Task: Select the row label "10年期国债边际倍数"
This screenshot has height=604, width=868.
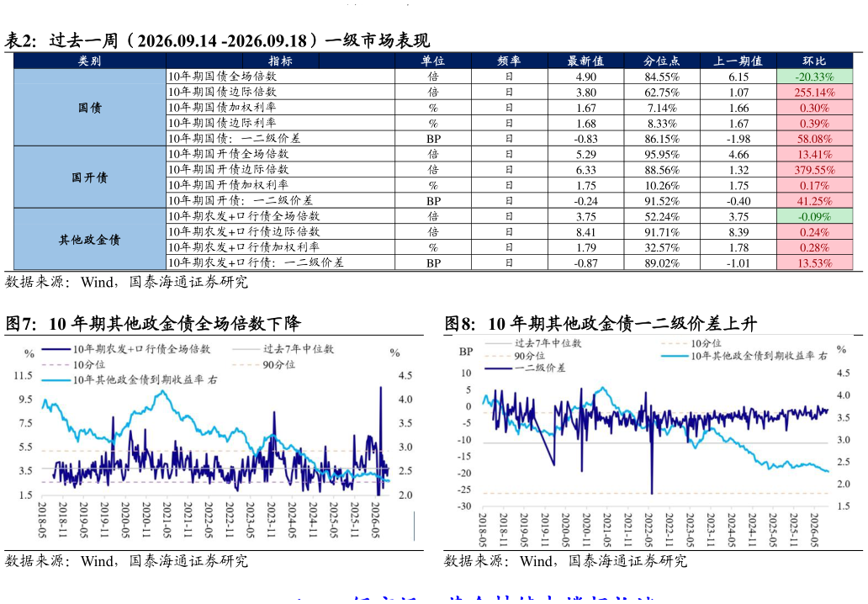Action: pyautogui.click(x=223, y=92)
